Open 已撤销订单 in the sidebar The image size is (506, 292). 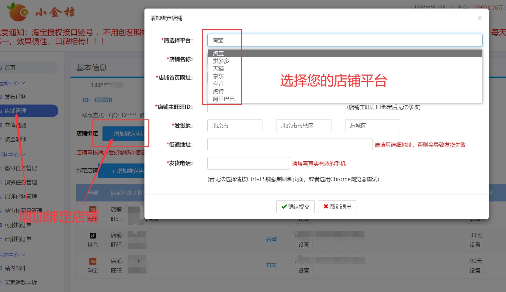18,239
